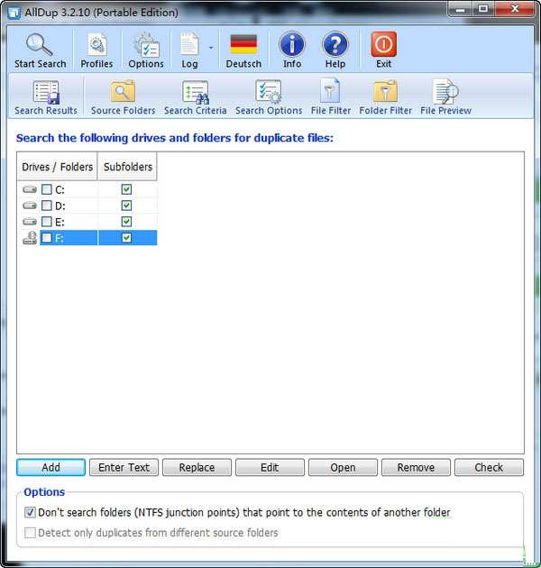
Task: Click the red Exit icon
Action: [x=384, y=45]
